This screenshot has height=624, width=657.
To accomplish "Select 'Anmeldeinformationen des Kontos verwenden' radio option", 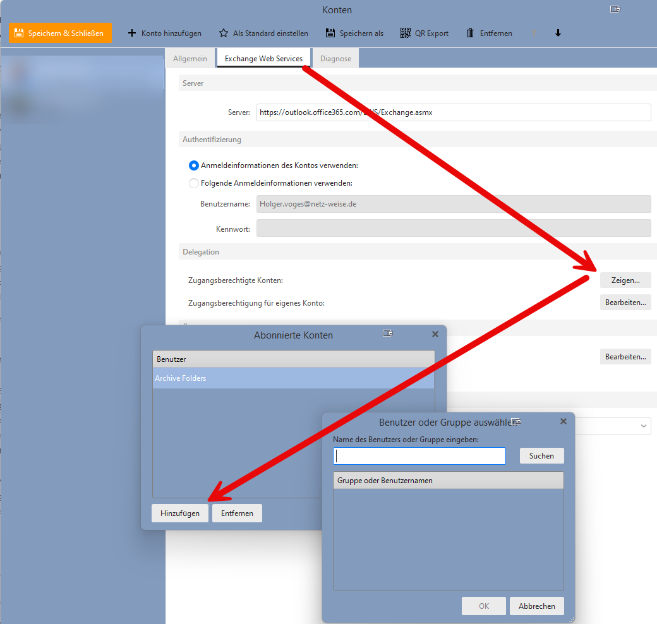I will coord(194,165).
